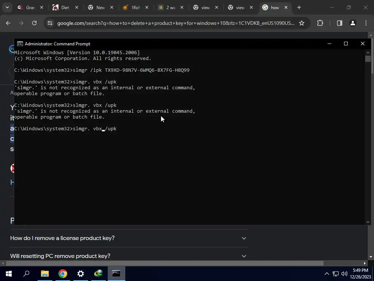Click the slmgr /ipk command line text
The image size is (374, 281).
[x=102, y=70]
